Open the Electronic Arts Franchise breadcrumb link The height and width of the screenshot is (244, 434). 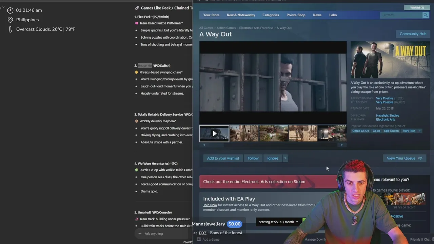point(256,28)
